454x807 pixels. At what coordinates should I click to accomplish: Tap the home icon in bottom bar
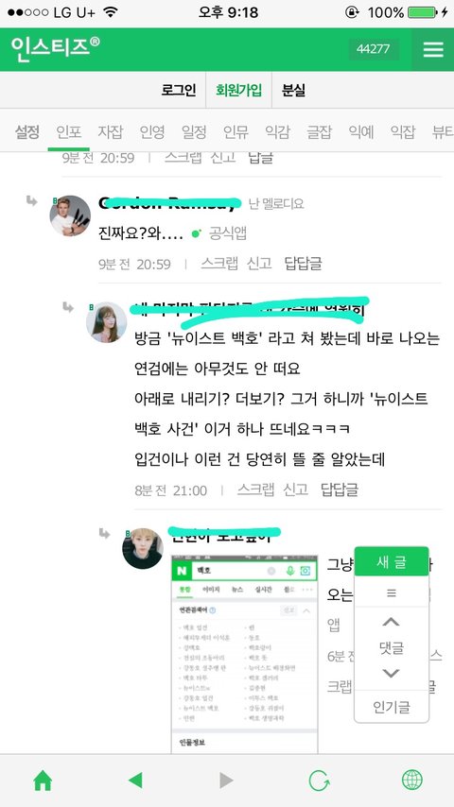point(43,781)
